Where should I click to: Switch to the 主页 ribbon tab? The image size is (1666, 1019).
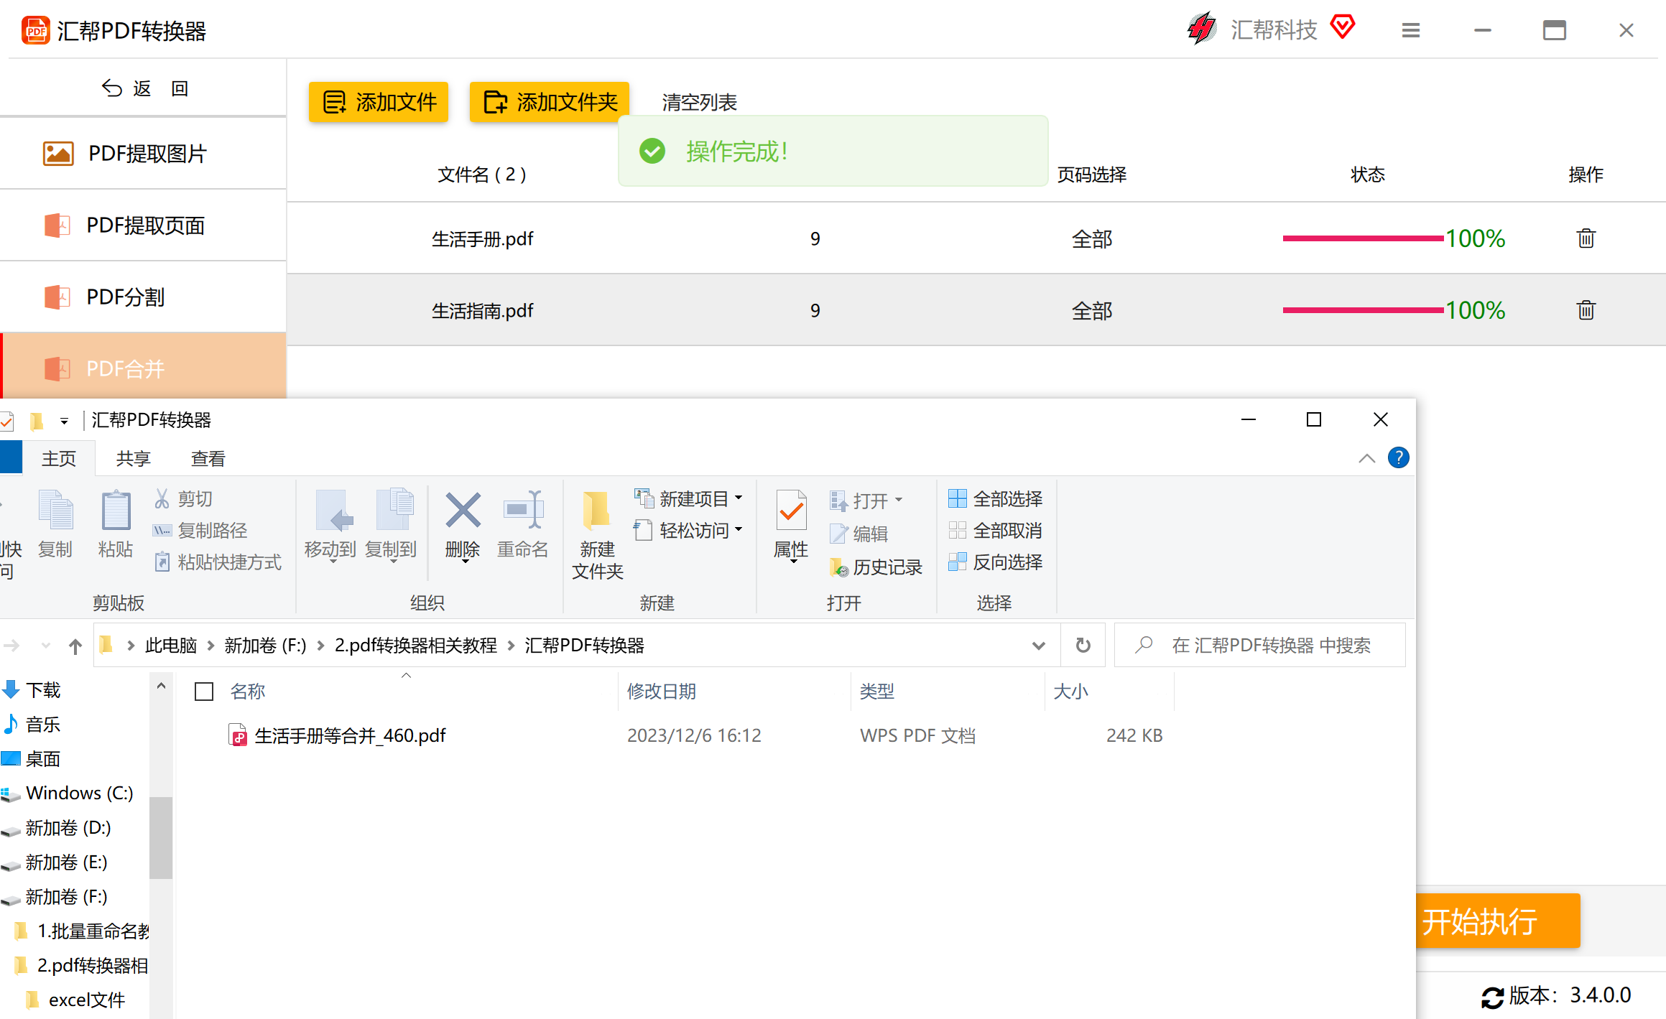pyautogui.click(x=59, y=458)
